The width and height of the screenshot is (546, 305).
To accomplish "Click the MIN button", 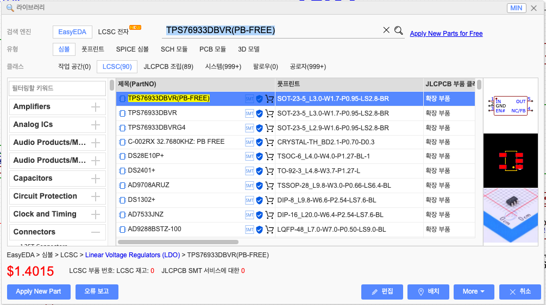I will (x=516, y=8).
